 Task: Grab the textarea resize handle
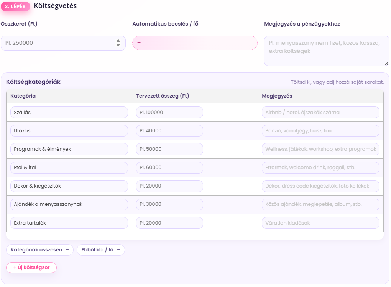pyautogui.click(x=386, y=64)
